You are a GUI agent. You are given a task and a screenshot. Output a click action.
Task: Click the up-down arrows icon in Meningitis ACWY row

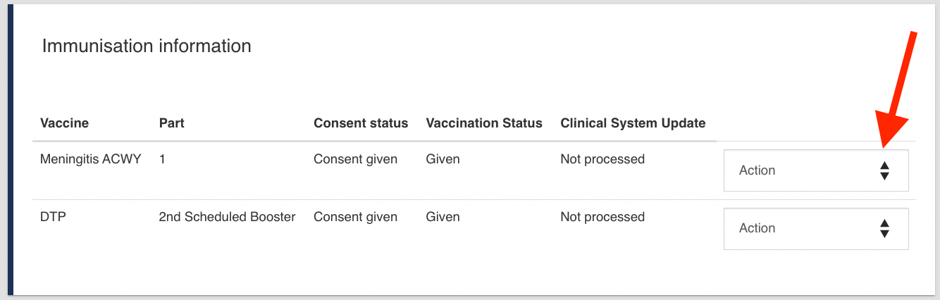point(884,170)
